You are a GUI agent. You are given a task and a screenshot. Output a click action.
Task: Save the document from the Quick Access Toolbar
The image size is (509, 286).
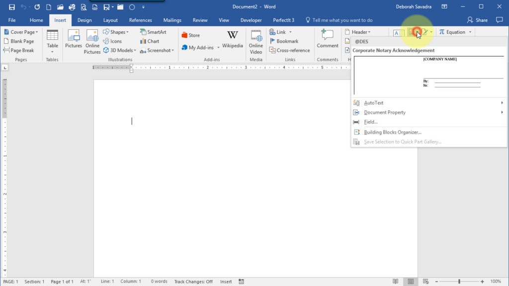pyautogui.click(x=11, y=6)
